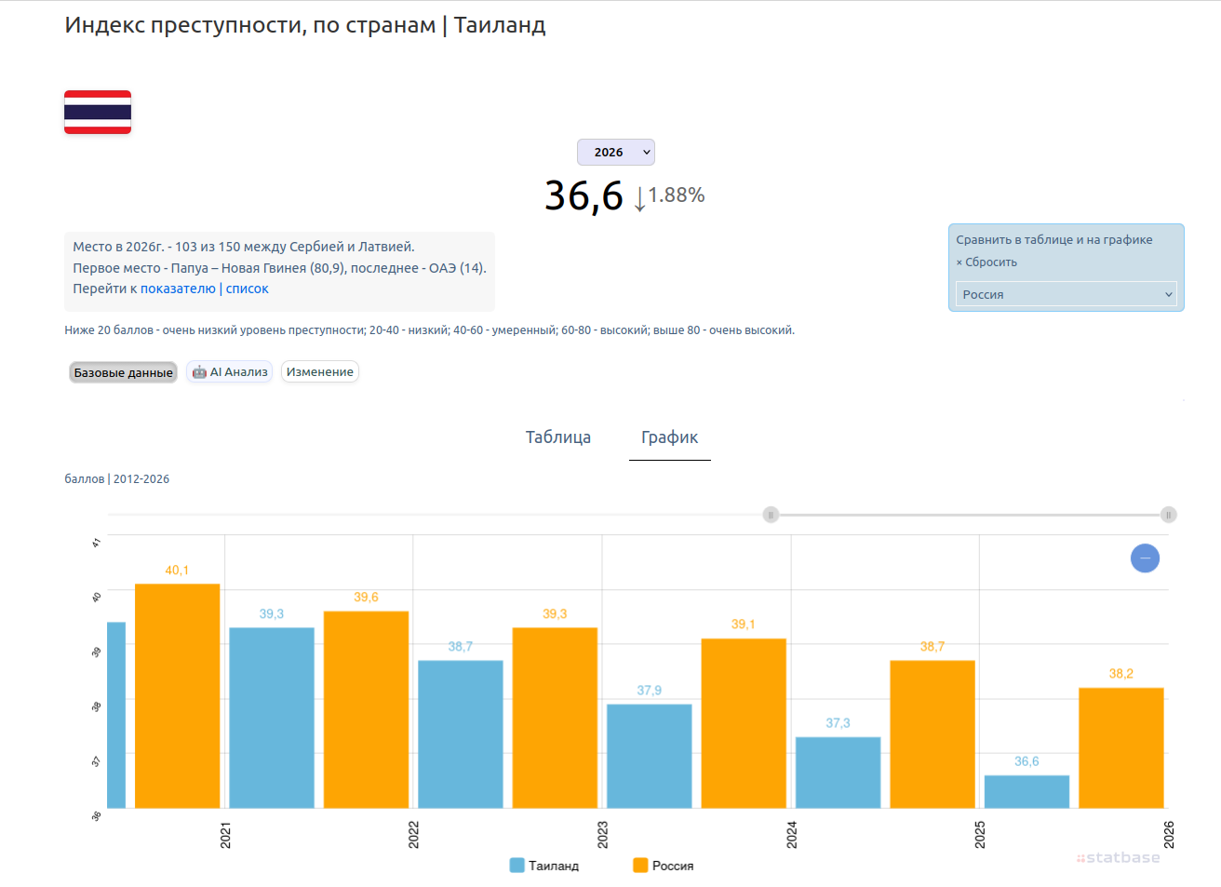Click the orange Россия bar labeled 39,1
1221x887 pixels.
[x=744, y=723]
